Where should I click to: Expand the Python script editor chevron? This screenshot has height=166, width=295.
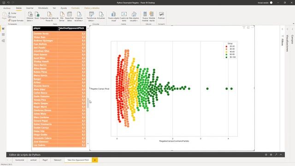pos(281,155)
